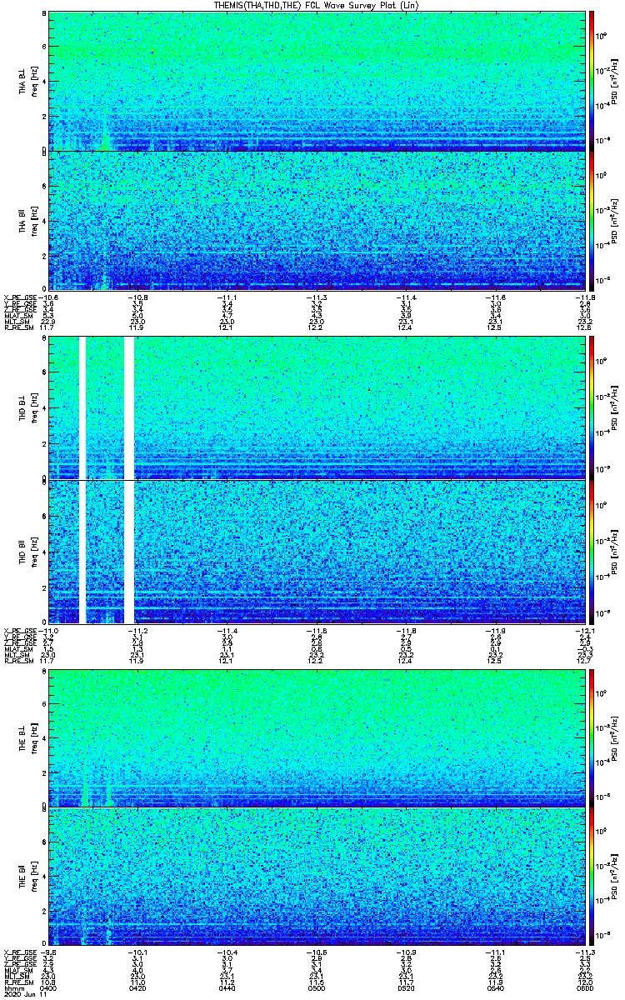Select the THE B-perpendicular spectrogram panel
The height and width of the screenshot is (1000, 625).
pyautogui.click(x=317, y=737)
